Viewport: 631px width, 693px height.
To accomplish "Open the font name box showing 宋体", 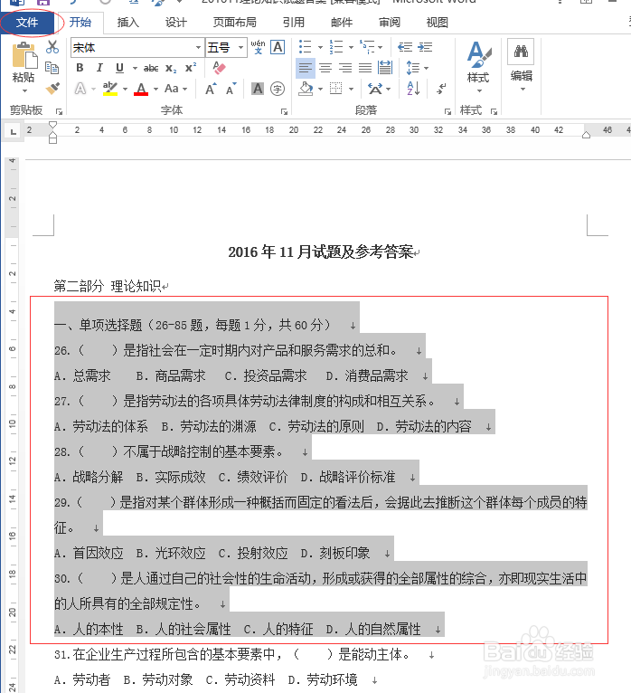I will coord(137,47).
